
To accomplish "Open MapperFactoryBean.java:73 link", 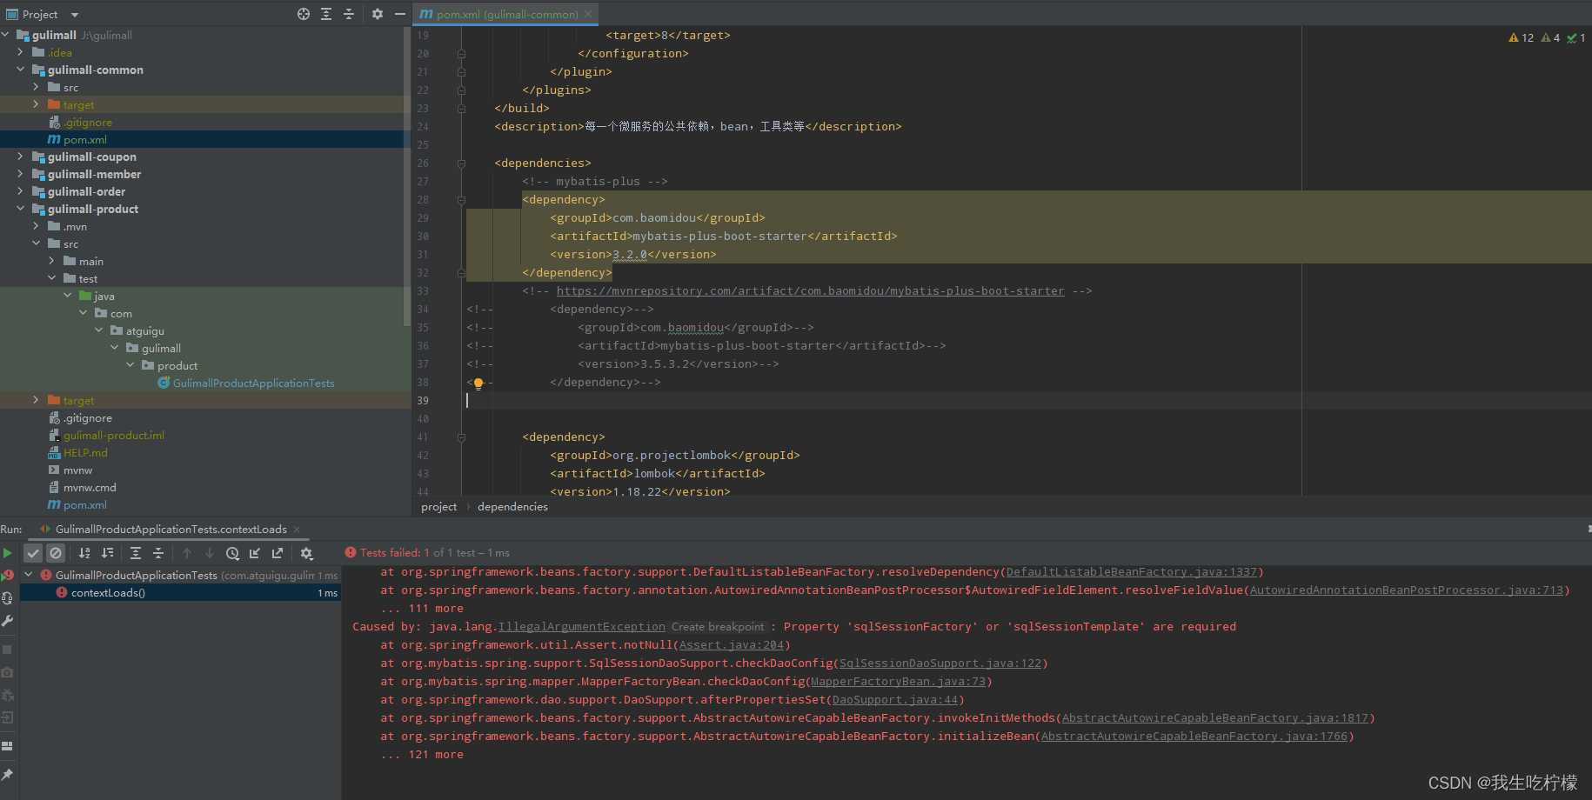I will pyautogui.click(x=898, y=682).
